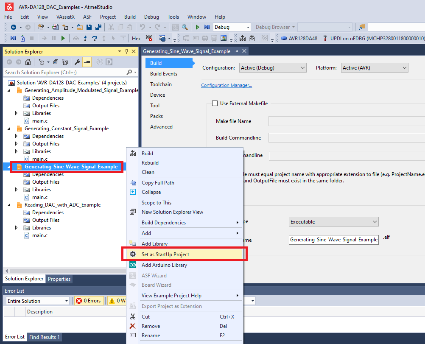The image size is (425, 344).
Task: Toggle Preview Selected Items button in Solution Explorer
Action: pyautogui.click(x=87, y=62)
